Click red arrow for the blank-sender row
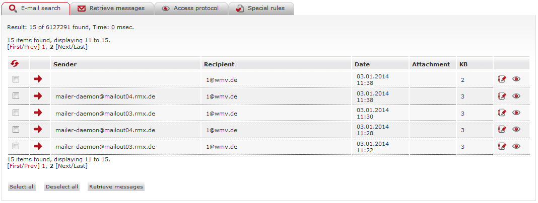The width and height of the screenshot is (538, 203). point(38,79)
